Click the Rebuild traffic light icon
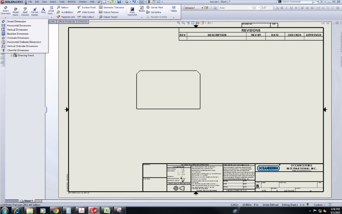The height and width of the screenshot is (214, 342). coord(149,2)
